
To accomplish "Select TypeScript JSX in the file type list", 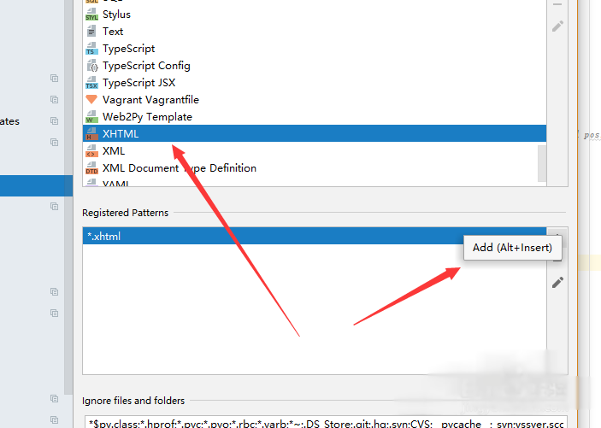I will [x=138, y=83].
